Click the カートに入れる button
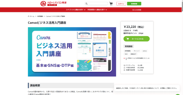Image resolution: width=183 pixels, height=95 pixels. click(x=137, y=39)
